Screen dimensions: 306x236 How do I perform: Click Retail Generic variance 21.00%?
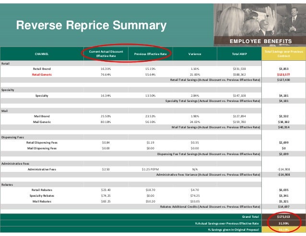(x=195, y=74)
